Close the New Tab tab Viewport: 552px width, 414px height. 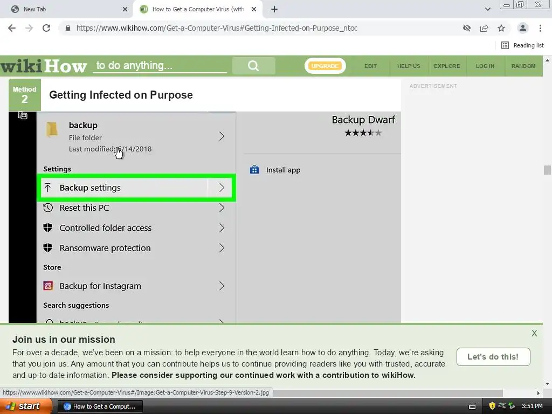(x=125, y=10)
